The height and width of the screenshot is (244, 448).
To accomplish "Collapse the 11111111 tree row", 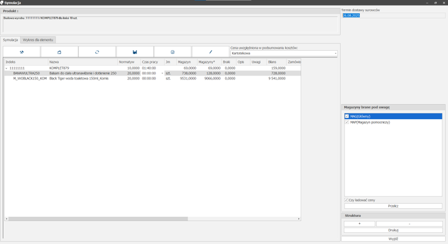I will point(7,68).
